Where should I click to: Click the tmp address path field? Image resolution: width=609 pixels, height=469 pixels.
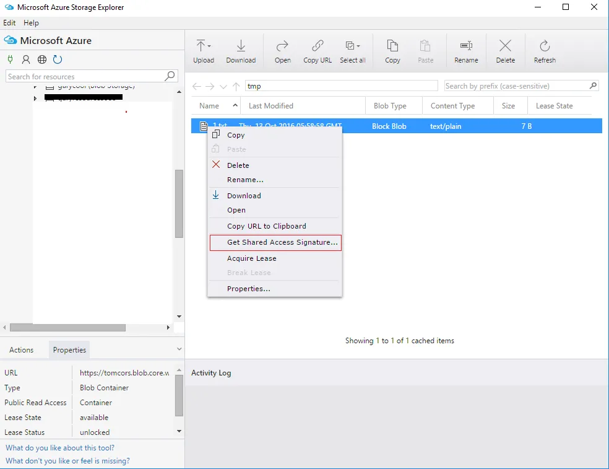[342, 86]
